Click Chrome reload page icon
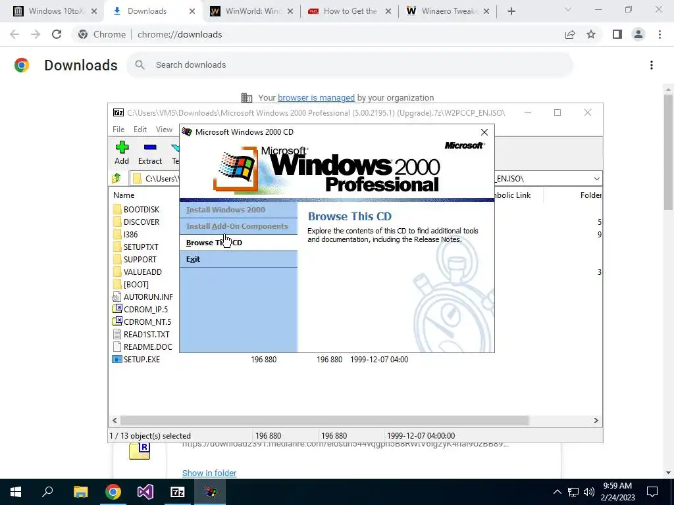Screen dimensions: 674x505 (57, 34)
